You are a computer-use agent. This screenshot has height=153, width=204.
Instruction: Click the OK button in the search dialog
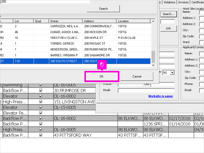102,76
